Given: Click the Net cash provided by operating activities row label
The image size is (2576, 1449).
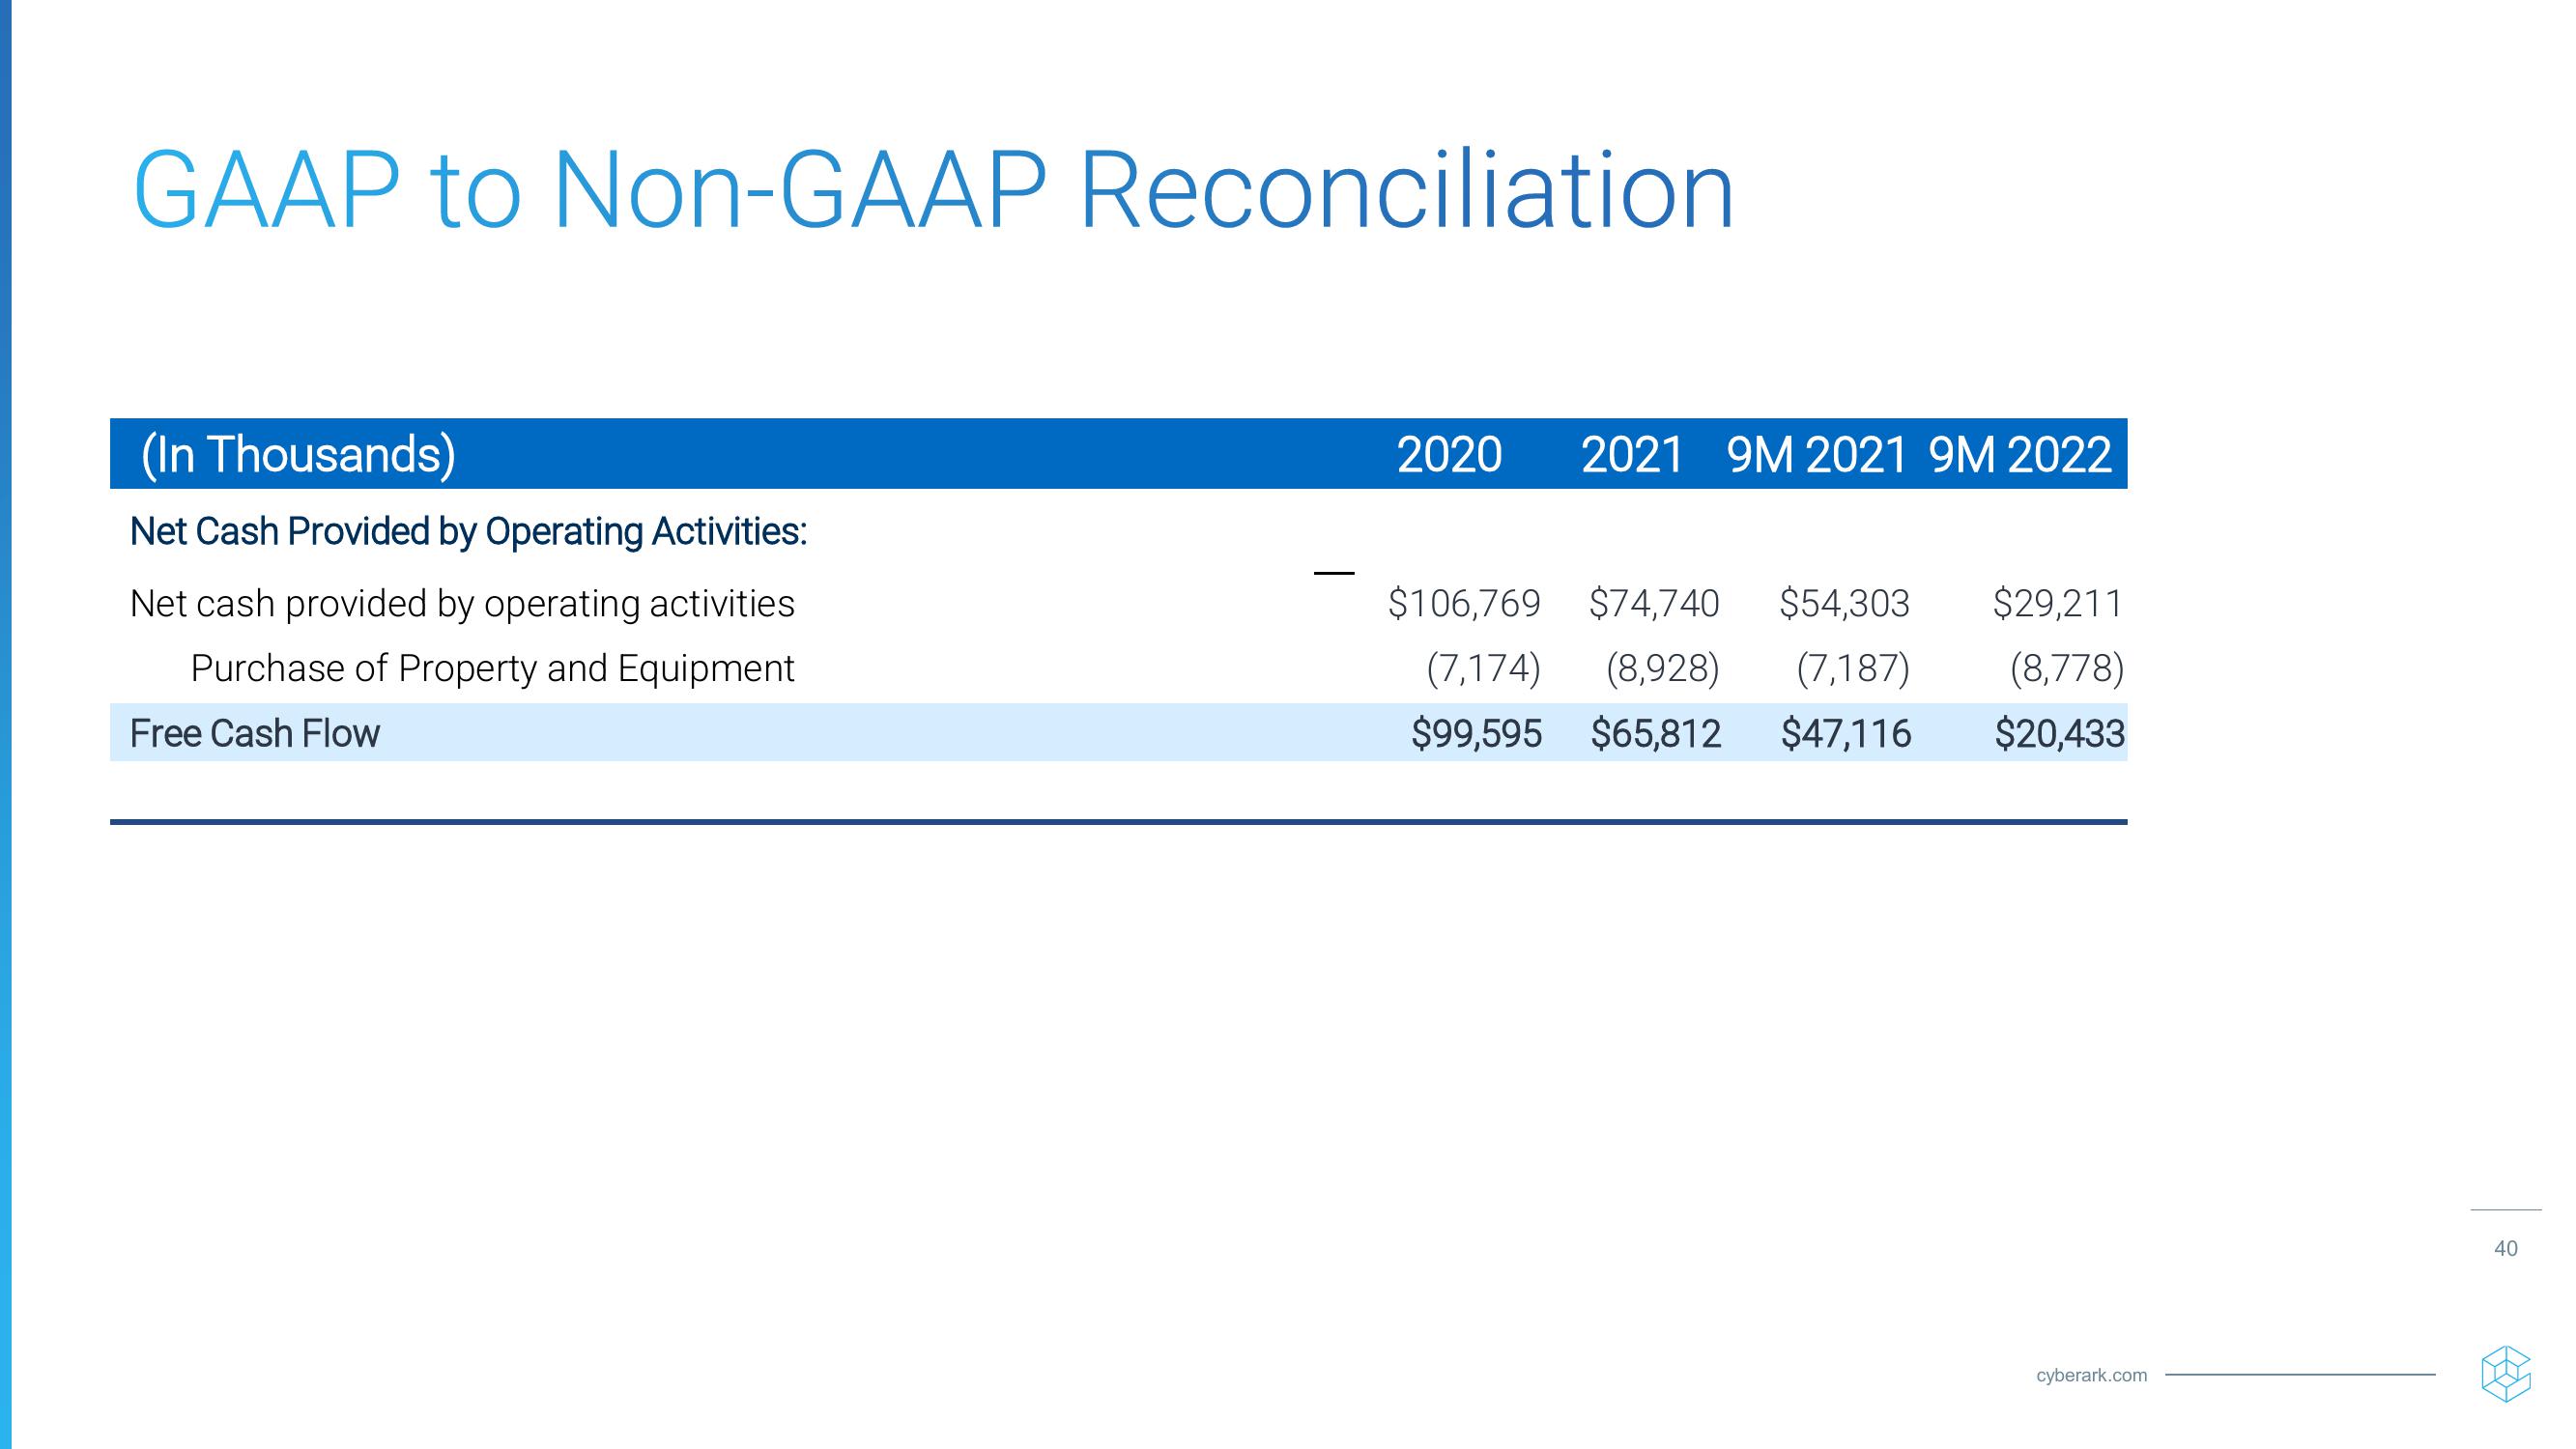Looking at the screenshot, I should (x=462, y=603).
